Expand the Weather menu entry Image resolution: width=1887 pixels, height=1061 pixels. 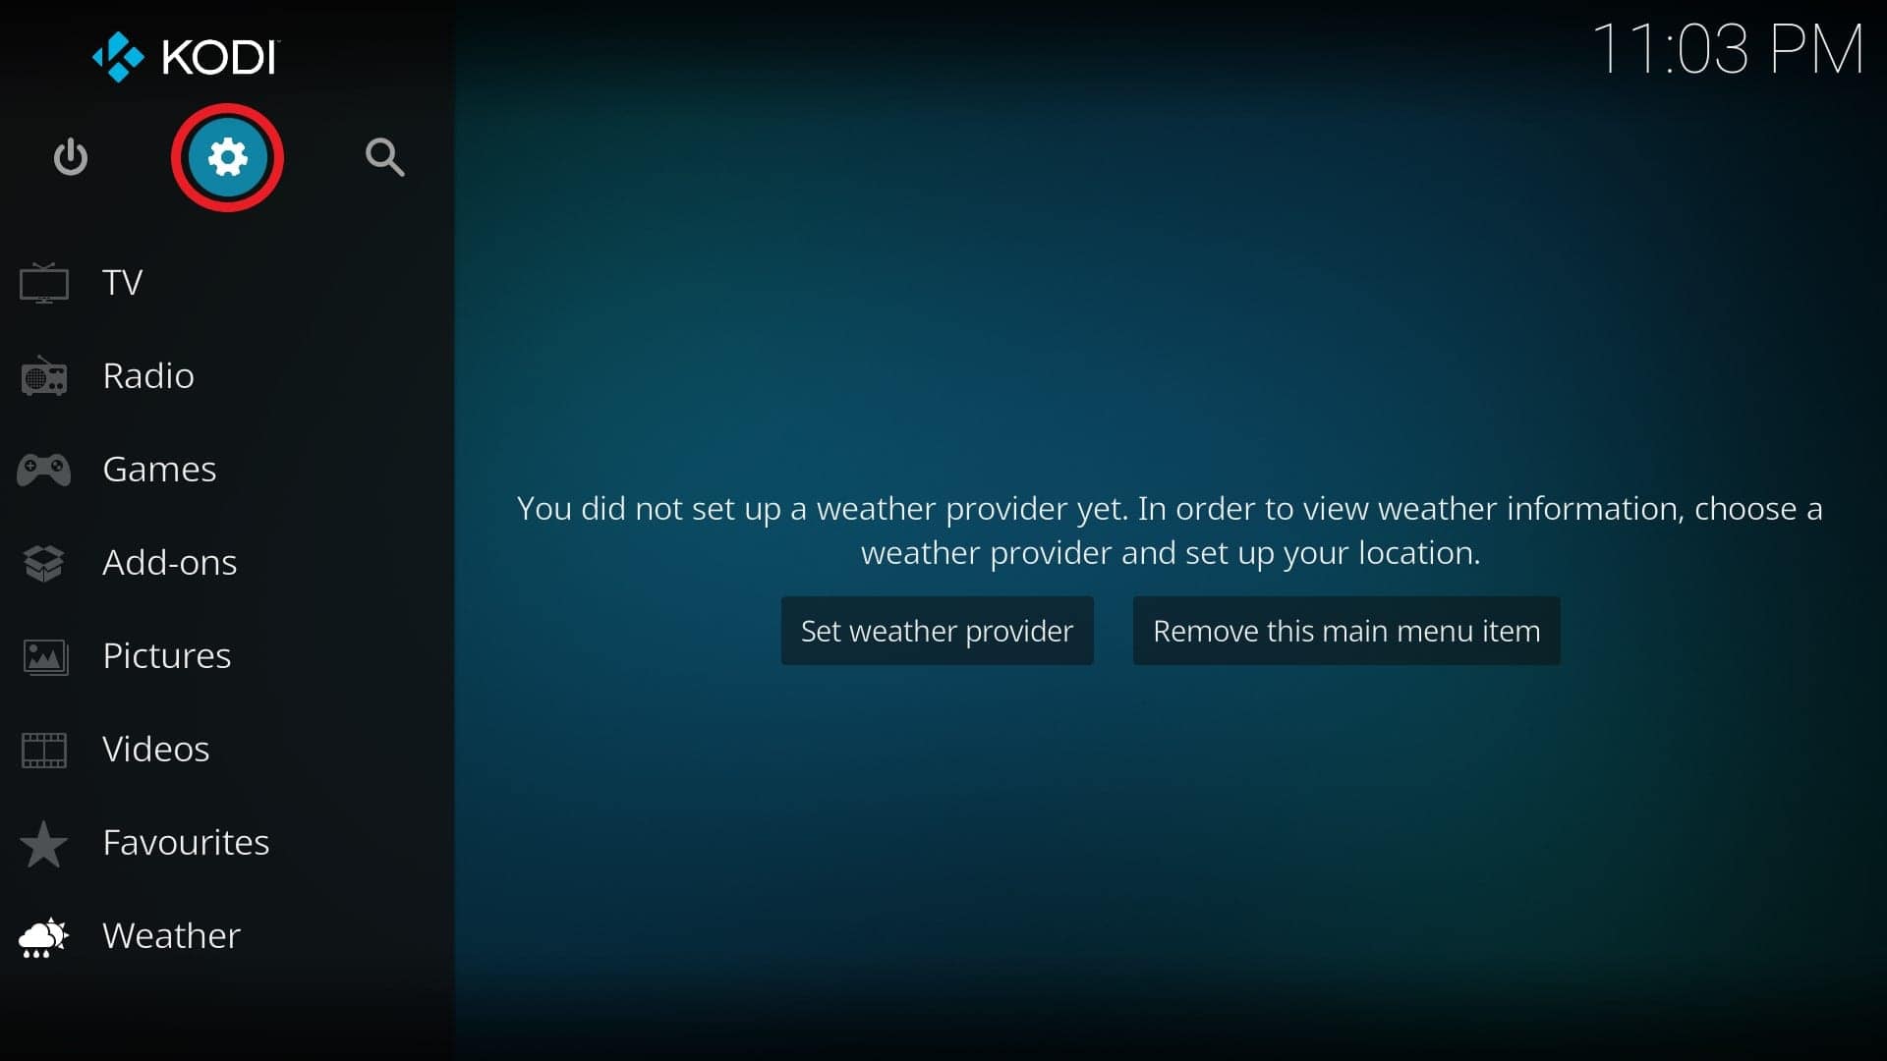(171, 934)
